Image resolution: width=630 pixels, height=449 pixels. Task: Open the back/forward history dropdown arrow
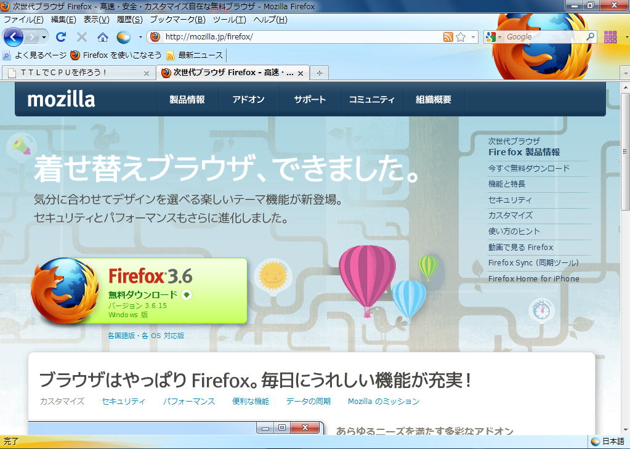click(44, 38)
